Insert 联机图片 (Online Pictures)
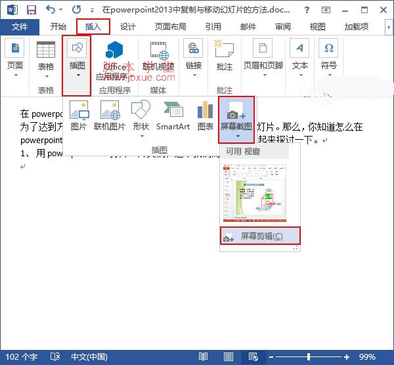Screen dimensions: 394x365 click(110, 116)
